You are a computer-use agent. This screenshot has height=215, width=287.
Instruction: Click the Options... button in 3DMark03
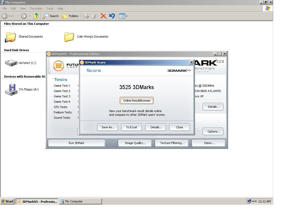(213, 132)
